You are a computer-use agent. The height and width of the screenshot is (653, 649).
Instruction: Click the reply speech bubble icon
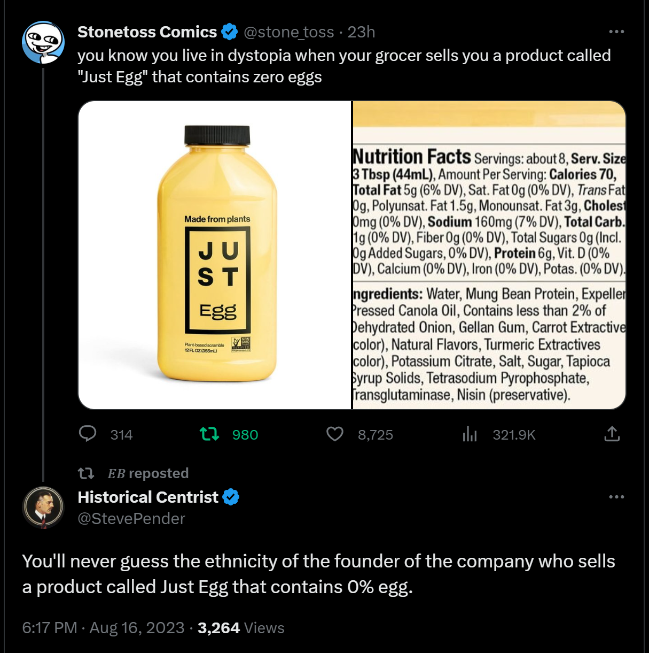[x=88, y=434]
